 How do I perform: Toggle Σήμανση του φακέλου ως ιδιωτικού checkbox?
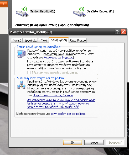coord(29,73)
